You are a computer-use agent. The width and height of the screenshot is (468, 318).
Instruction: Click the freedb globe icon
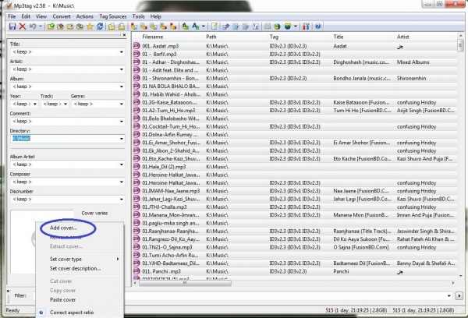pos(277,26)
